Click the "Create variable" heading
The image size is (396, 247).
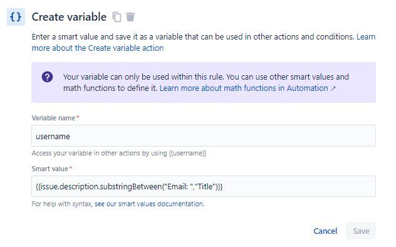[x=69, y=17]
